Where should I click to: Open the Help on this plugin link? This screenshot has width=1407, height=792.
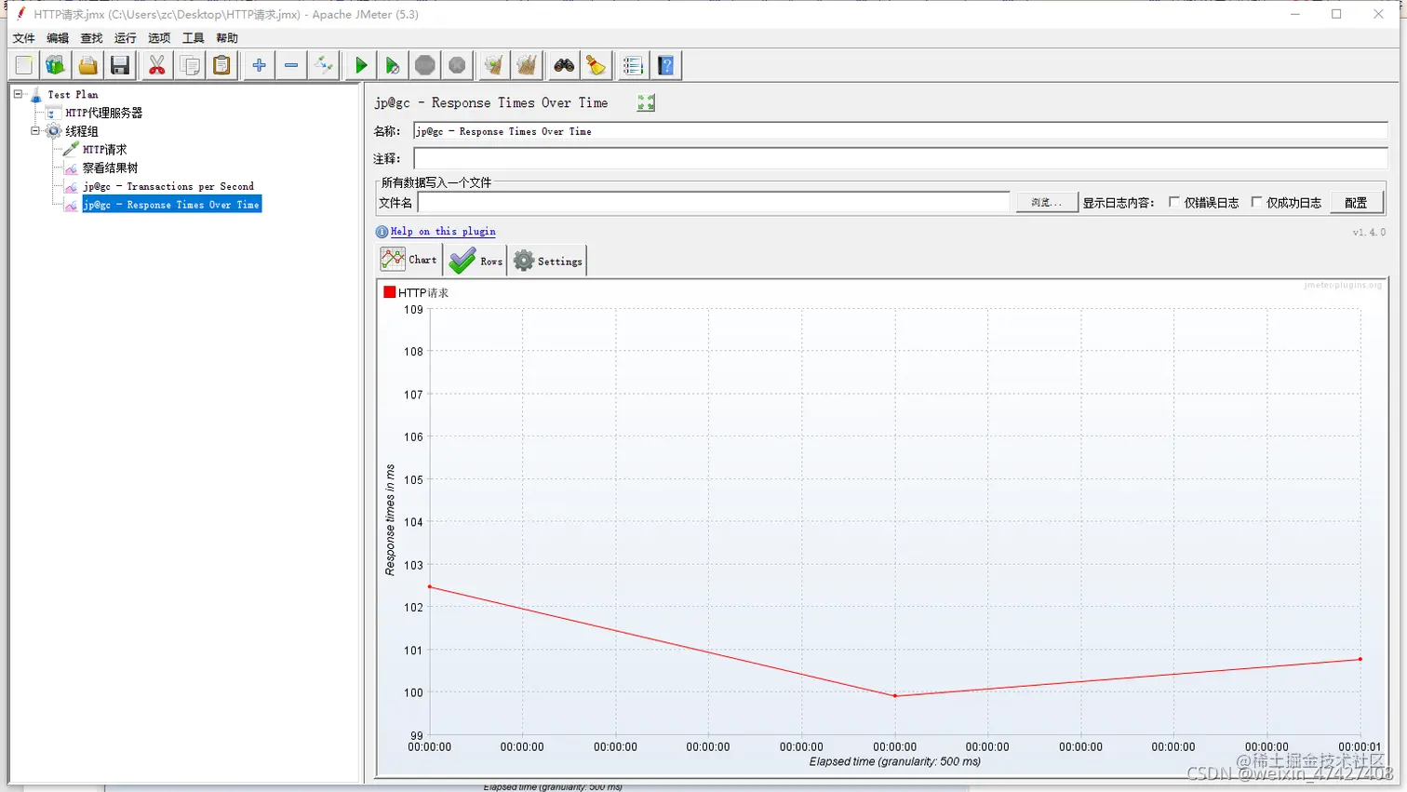(443, 232)
